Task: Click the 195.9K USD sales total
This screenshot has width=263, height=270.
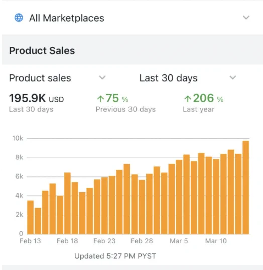Action: (36, 98)
